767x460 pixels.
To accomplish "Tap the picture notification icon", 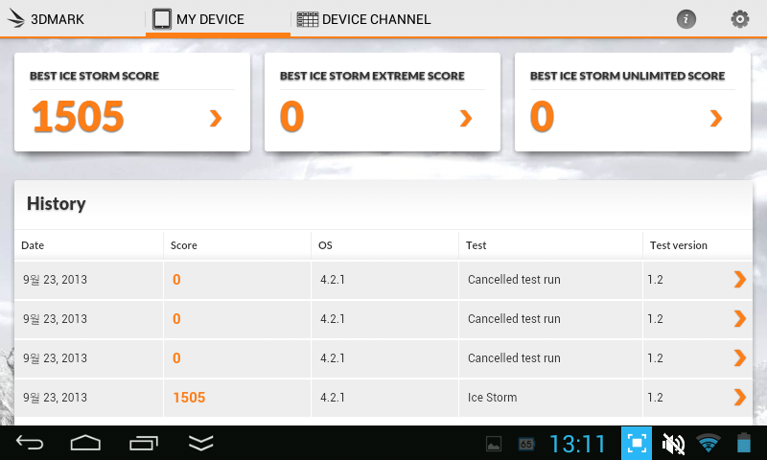I will coord(494,445).
